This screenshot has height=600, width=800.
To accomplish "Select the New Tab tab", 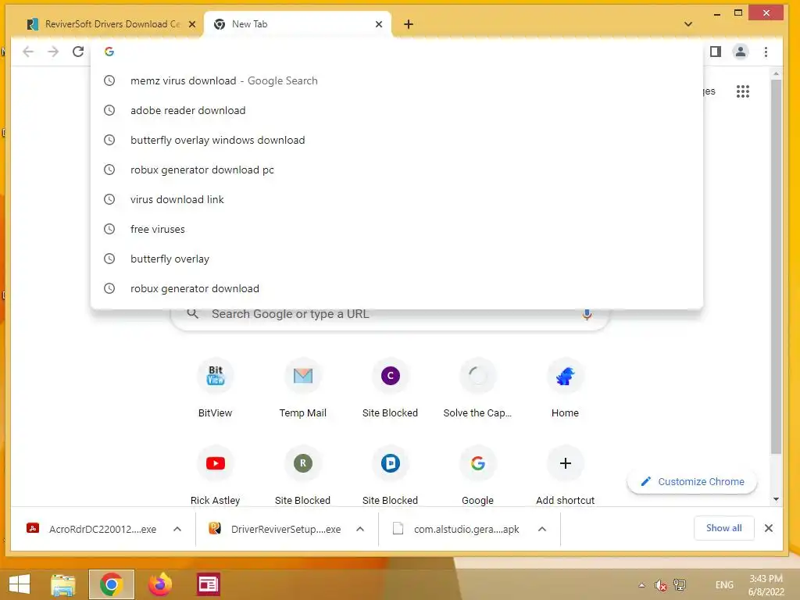I will [x=297, y=24].
